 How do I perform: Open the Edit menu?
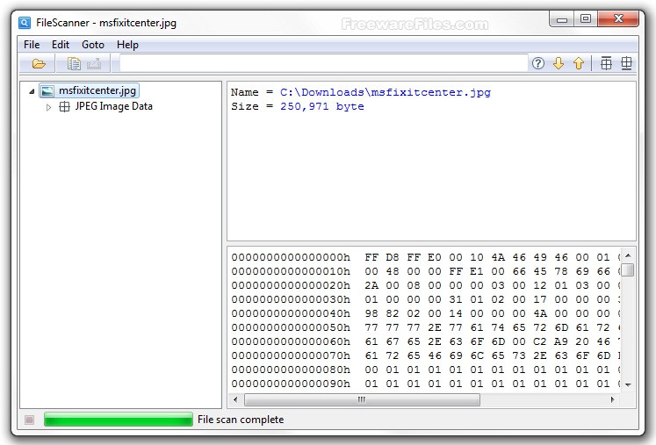pyautogui.click(x=61, y=45)
